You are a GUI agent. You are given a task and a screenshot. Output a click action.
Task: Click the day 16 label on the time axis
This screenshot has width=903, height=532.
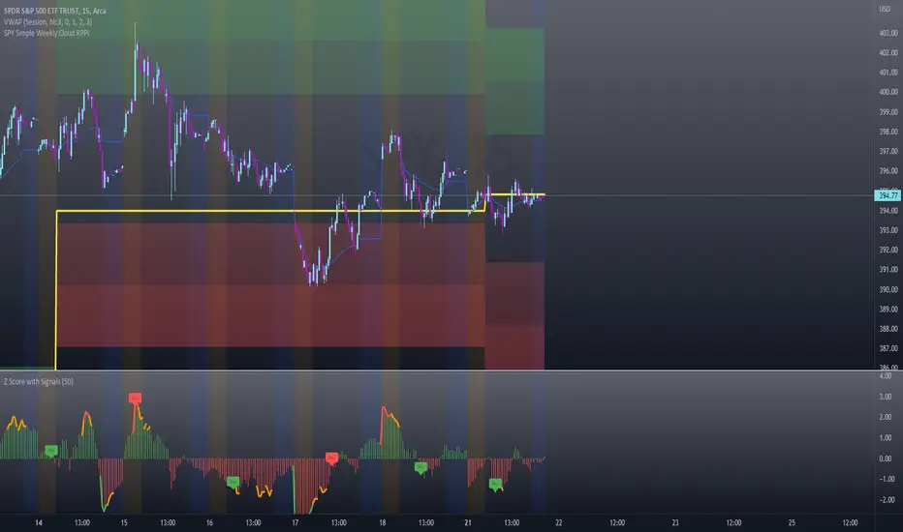coord(209,522)
